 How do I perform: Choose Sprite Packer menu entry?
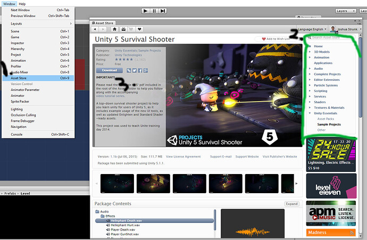click(x=38, y=102)
